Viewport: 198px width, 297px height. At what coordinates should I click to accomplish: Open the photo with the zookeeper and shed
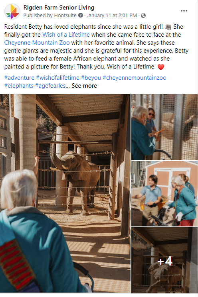pyautogui.click(x=164, y=194)
